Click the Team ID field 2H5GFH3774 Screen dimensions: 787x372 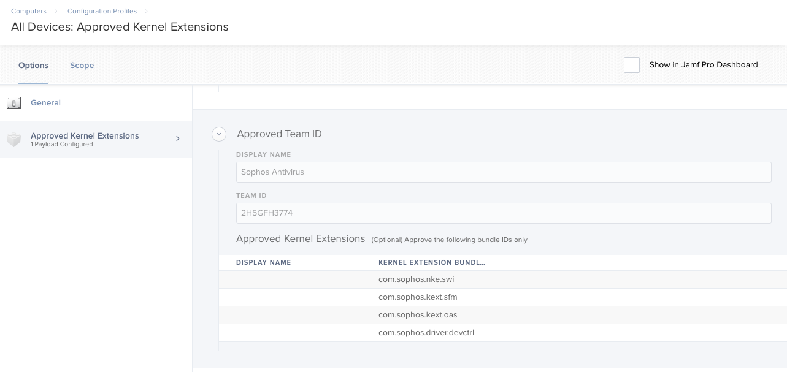(504, 213)
